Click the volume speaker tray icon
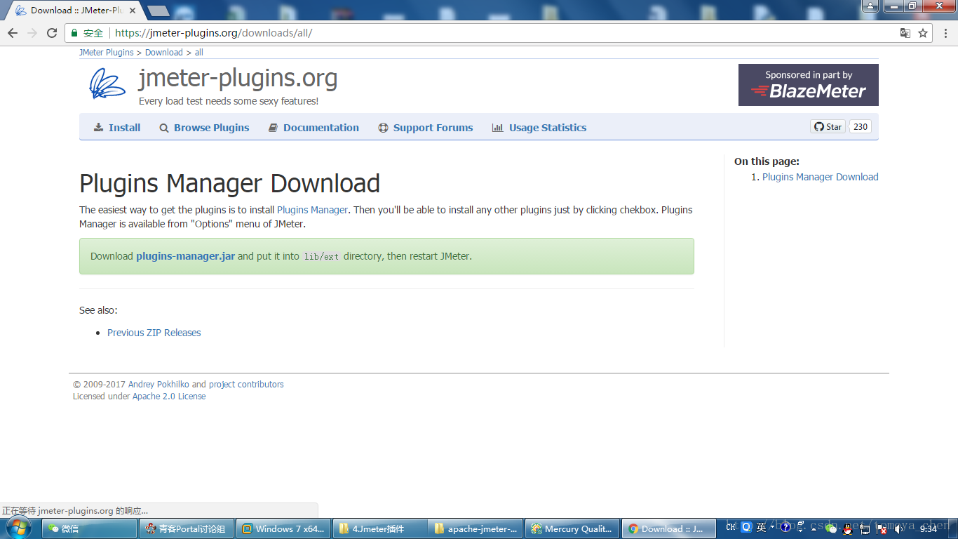Screen dimensions: 958x539 898,529
